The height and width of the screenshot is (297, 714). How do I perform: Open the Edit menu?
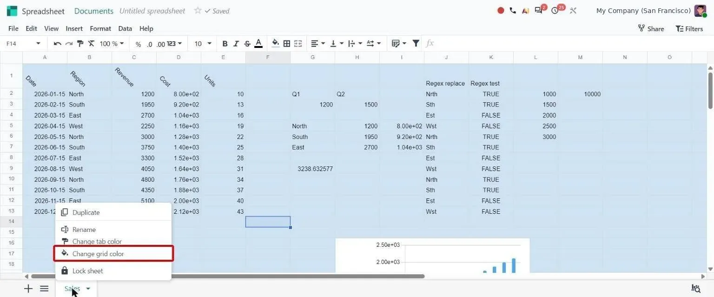[x=31, y=28]
